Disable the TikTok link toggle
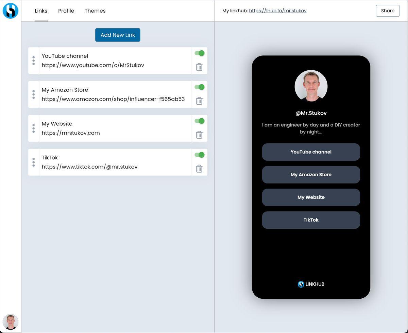 (199, 155)
